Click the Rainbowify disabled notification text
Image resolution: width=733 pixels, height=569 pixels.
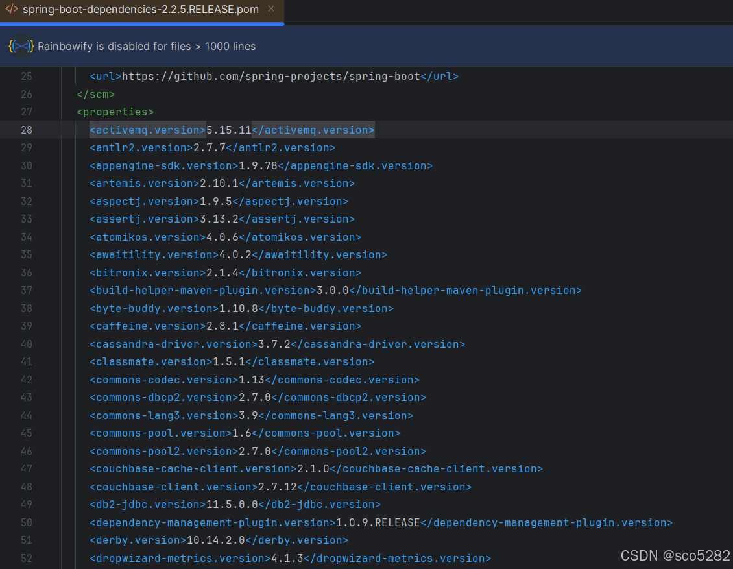tap(147, 46)
